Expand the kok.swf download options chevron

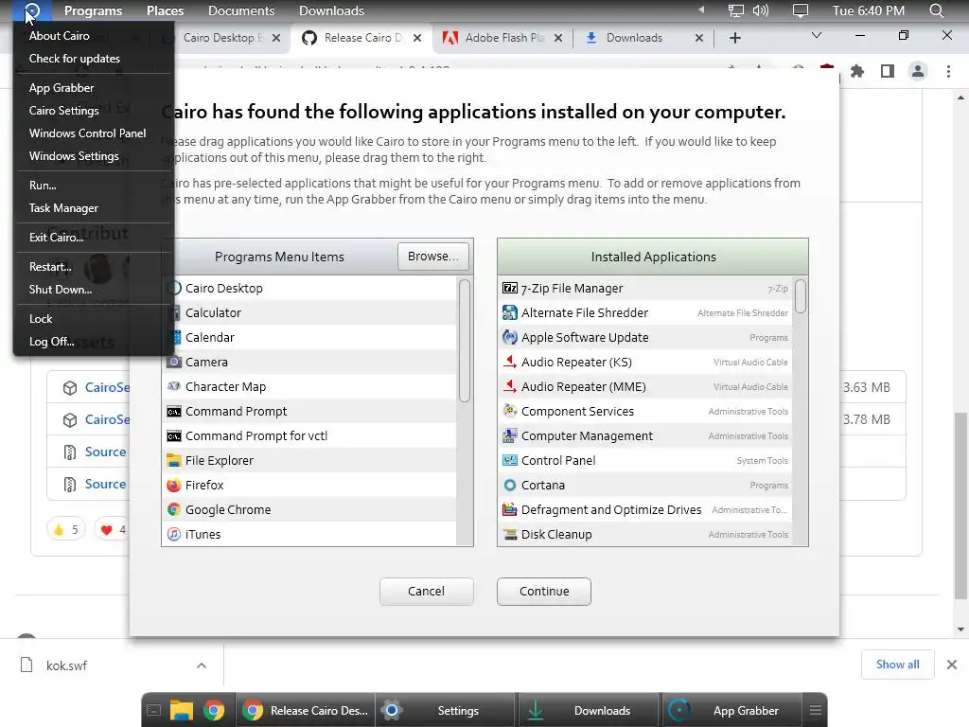click(x=202, y=665)
